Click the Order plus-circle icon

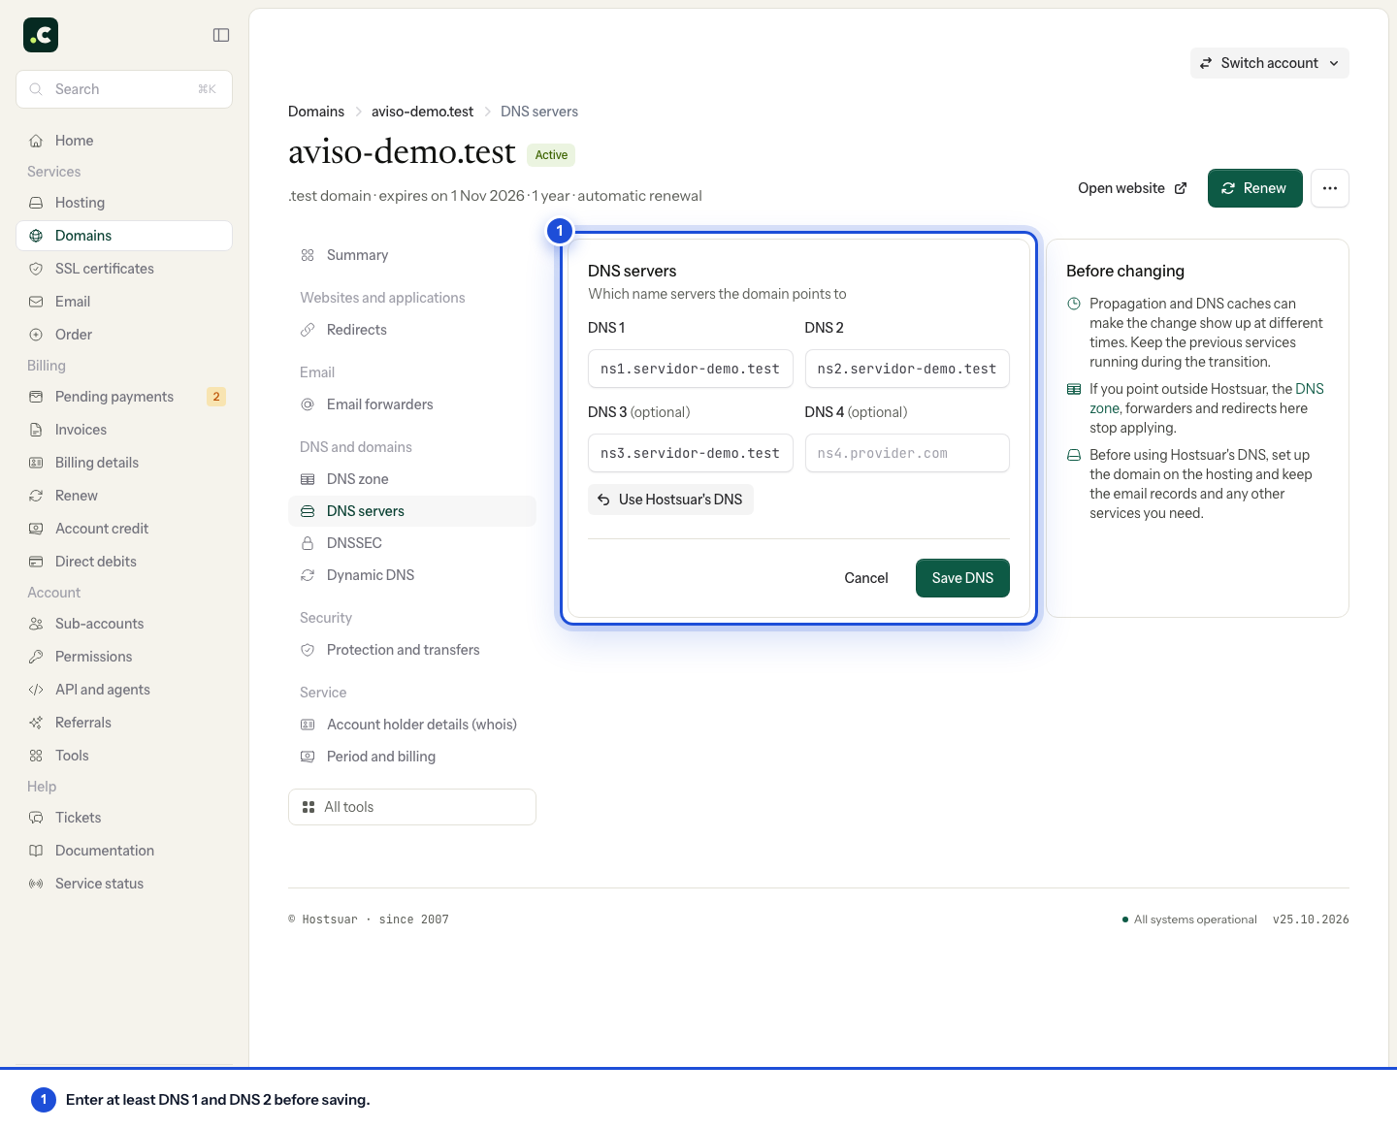click(x=36, y=335)
